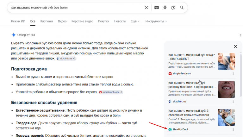The height and width of the screenshot is (137, 243).
Task: Click the search query input field
Action: coord(77,8)
